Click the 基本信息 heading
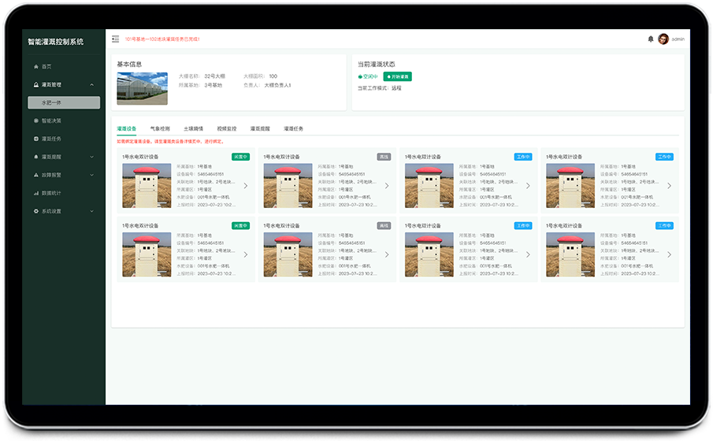This screenshot has height=441, width=713. (x=129, y=64)
